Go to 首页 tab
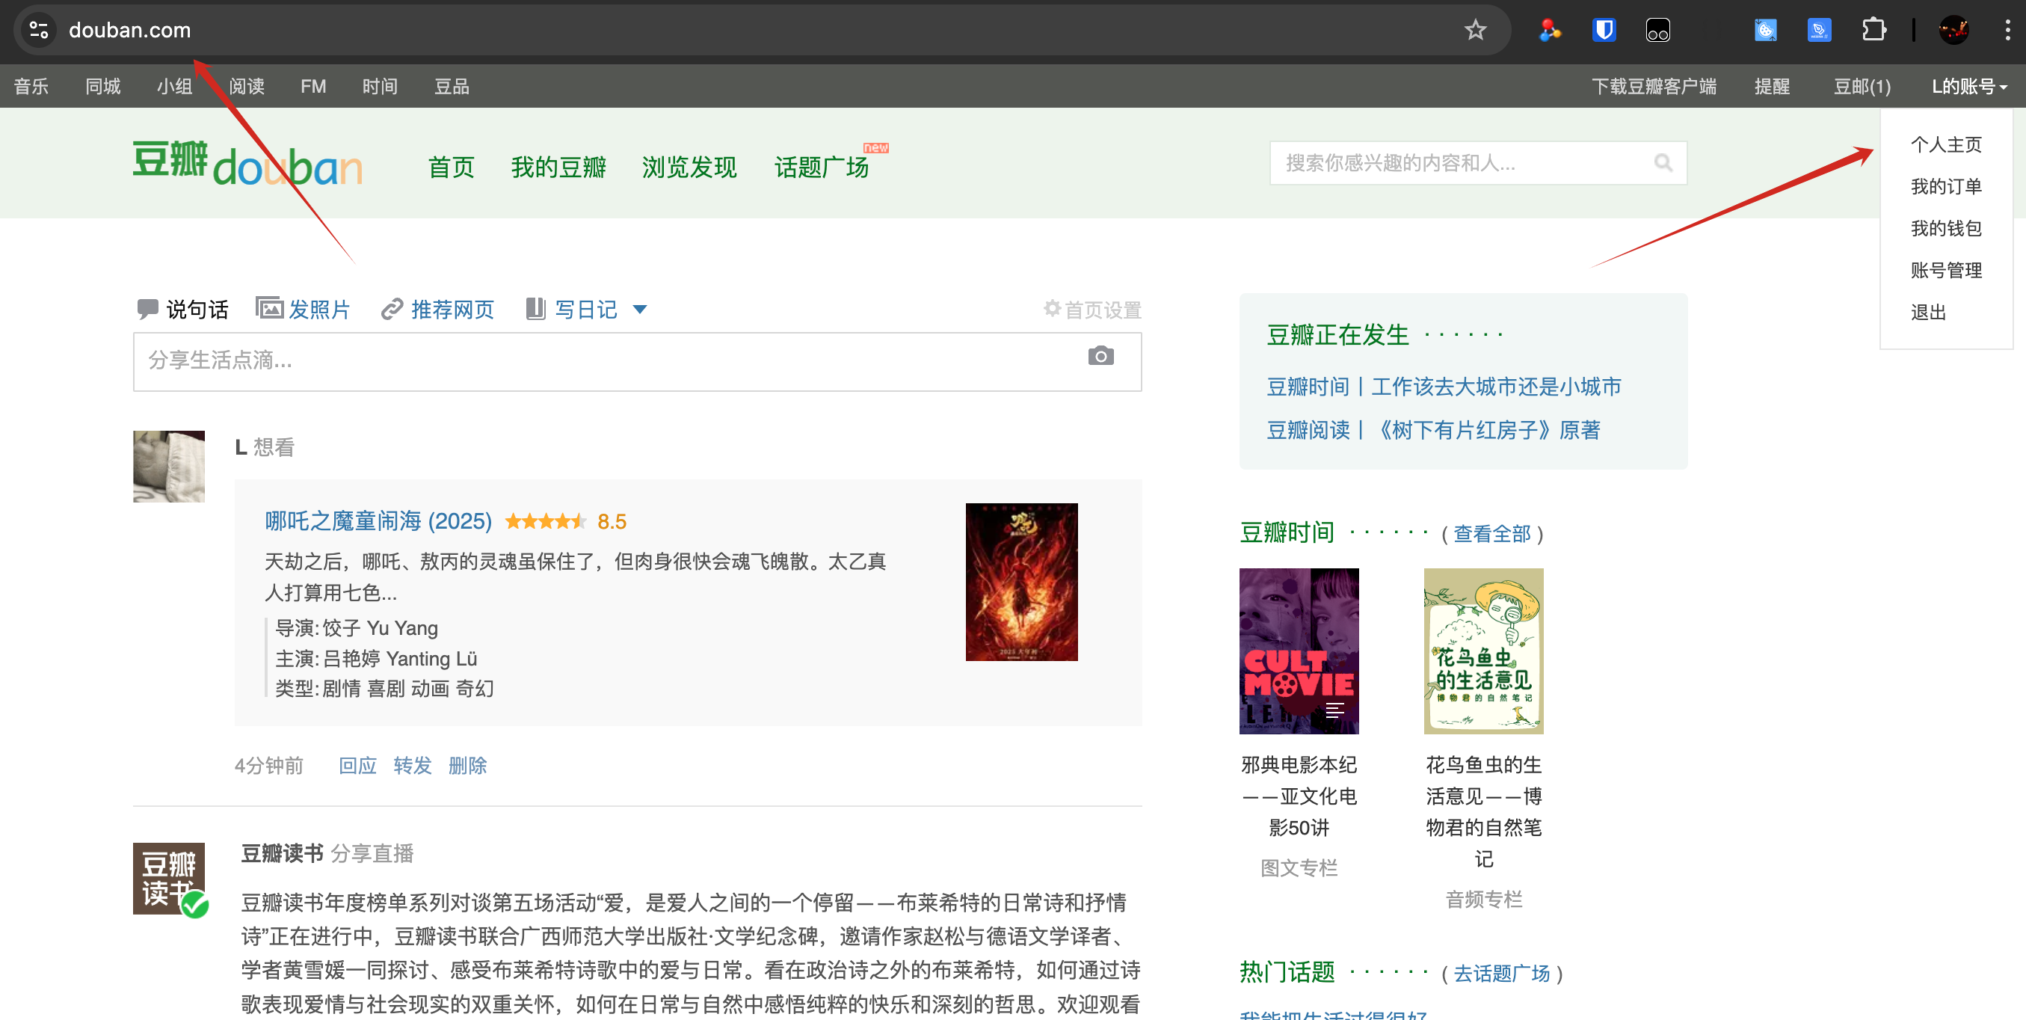Screen dimensions: 2026x1020 point(451,167)
